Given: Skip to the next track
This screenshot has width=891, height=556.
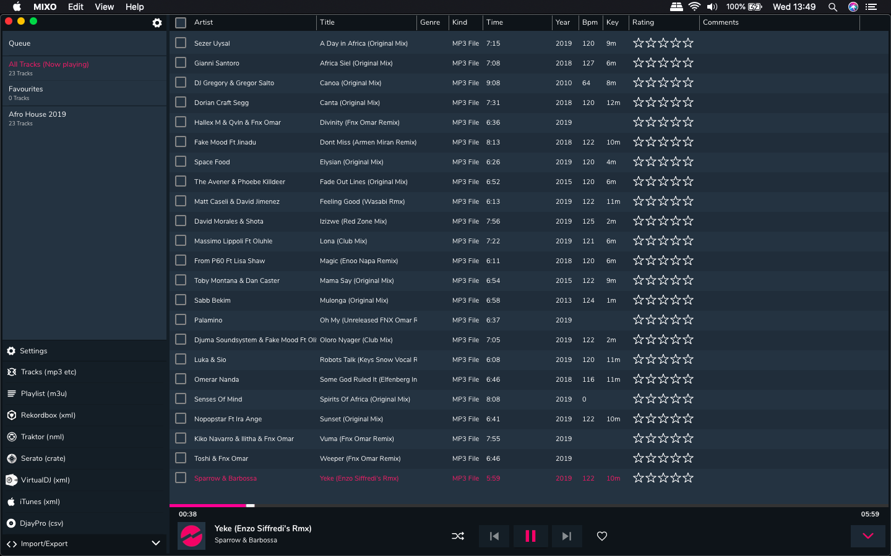Looking at the screenshot, I should pos(566,536).
